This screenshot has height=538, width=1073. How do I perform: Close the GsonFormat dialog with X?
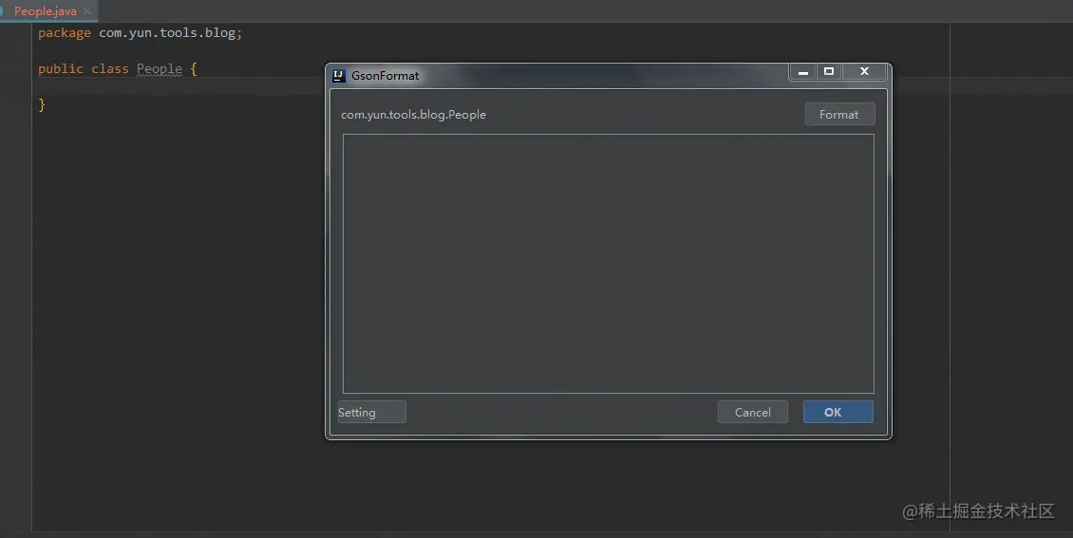(864, 72)
